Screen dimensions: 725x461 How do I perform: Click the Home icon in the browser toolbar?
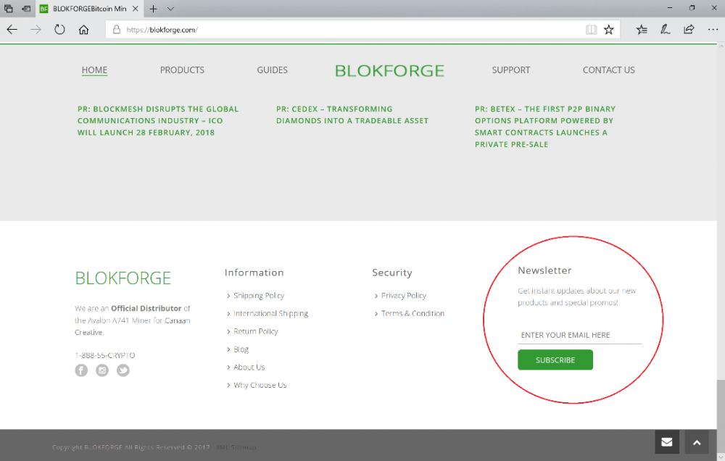click(x=83, y=29)
